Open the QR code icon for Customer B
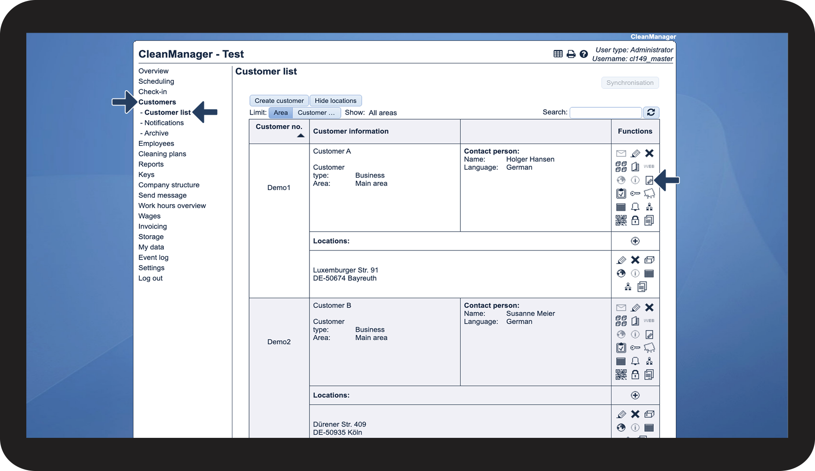815x471 pixels. (x=621, y=375)
